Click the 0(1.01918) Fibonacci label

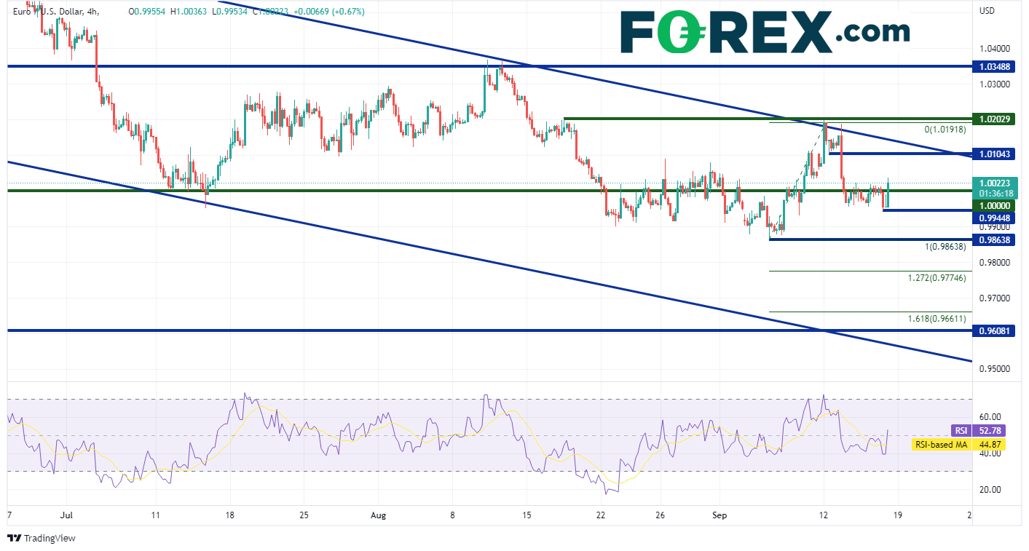tap(945, 130)
